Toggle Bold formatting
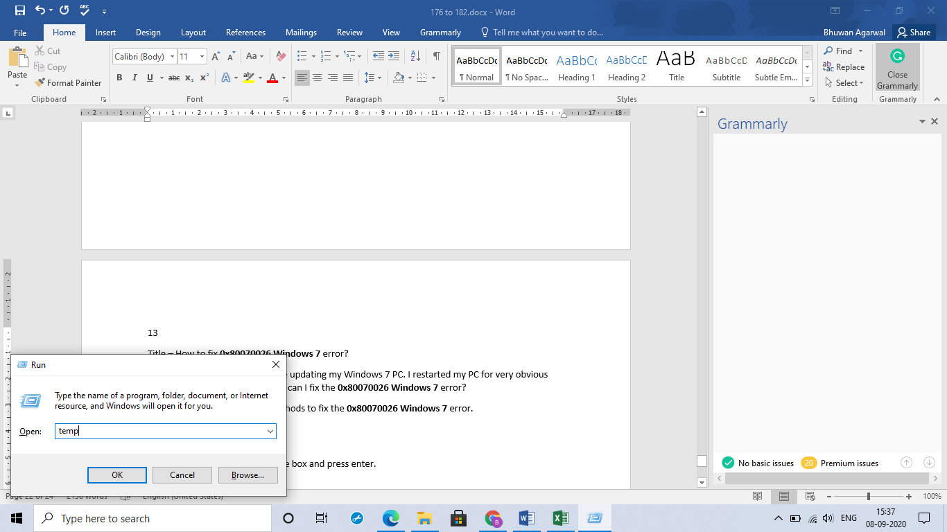Image resolution: width=947 pixels, height=532 pixels. pos(119,78)
